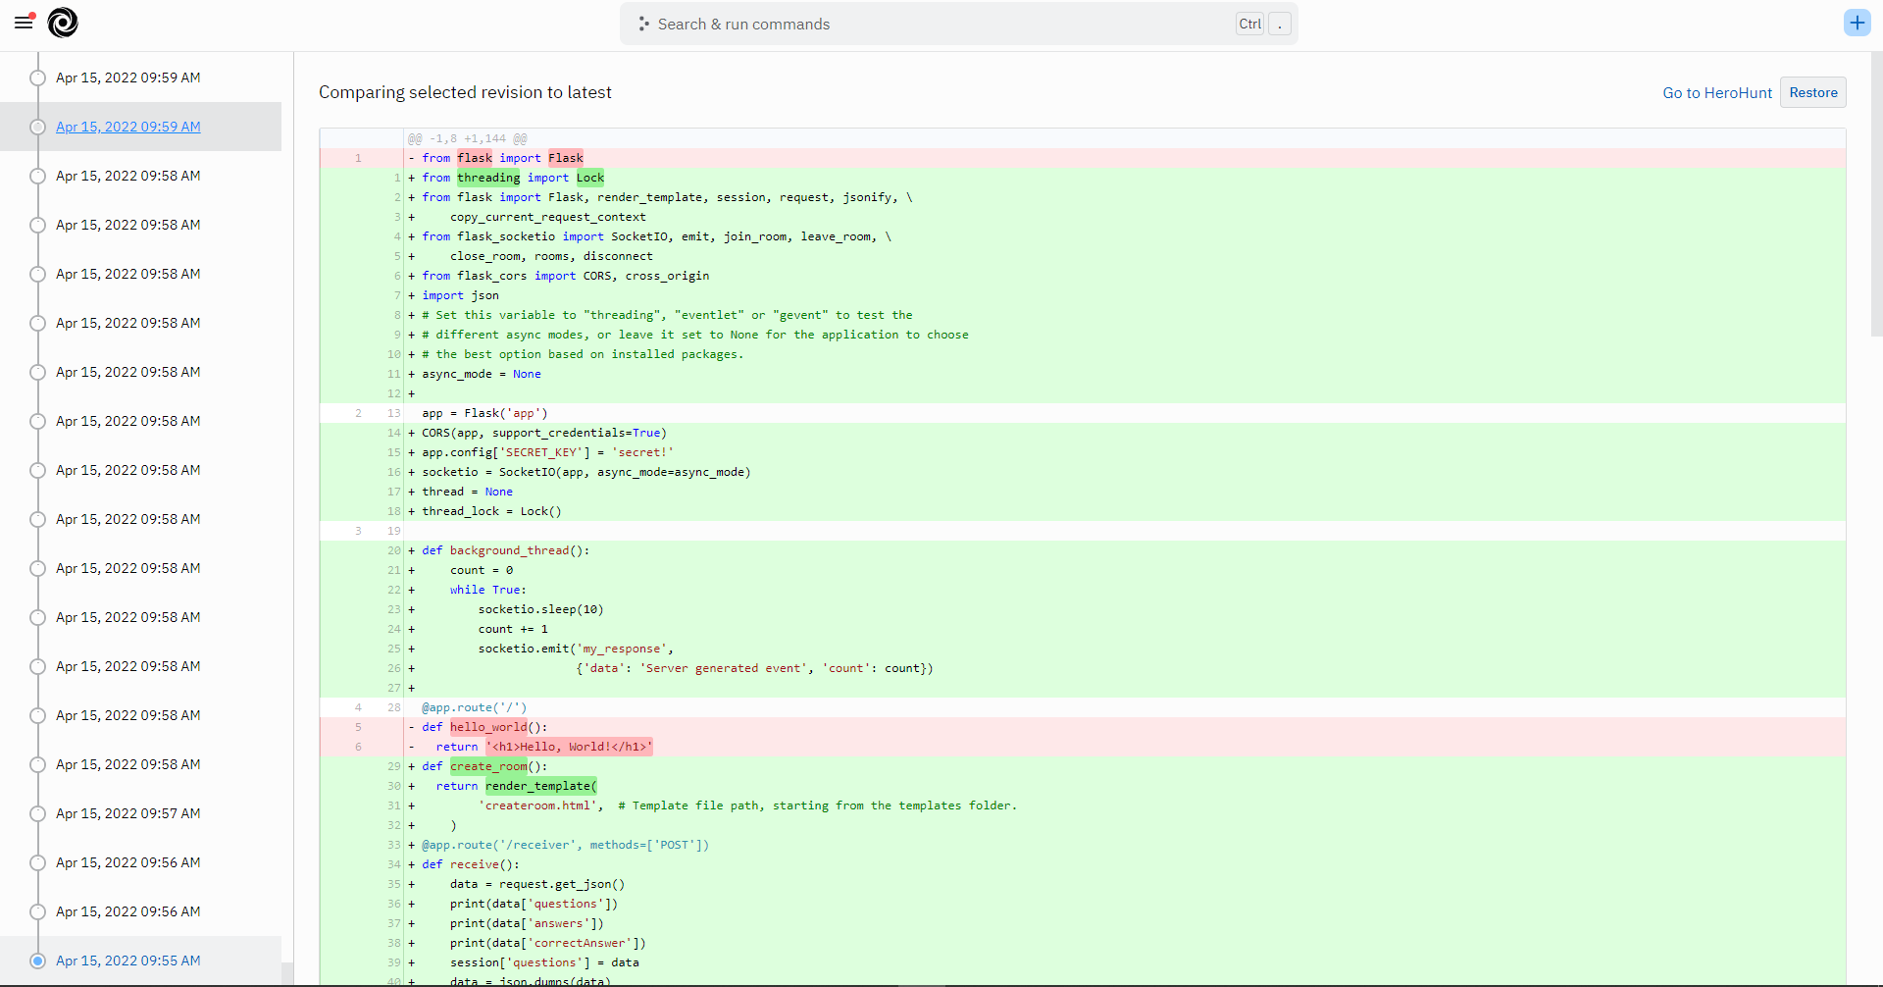Image resolution: width=1883 pixels, height=987 pixels.
Task: Click the line 'thread_lock = Lock()'
Action: 1083,511
